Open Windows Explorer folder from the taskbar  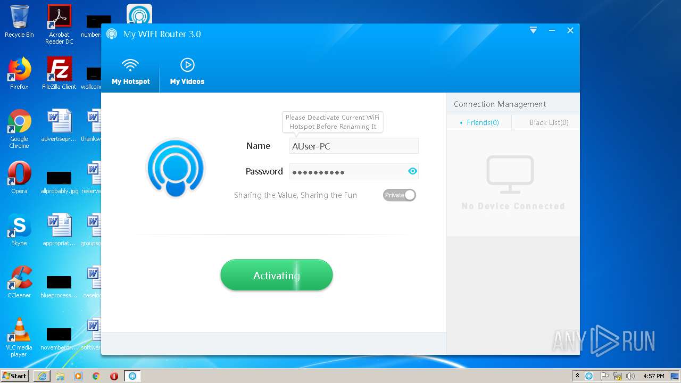tap(60, 376)
